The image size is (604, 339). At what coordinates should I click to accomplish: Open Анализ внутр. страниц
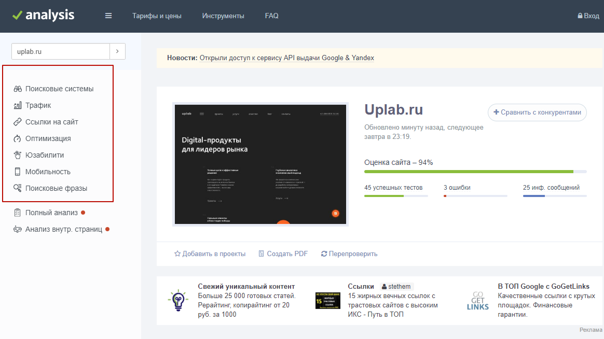point(64,229)
